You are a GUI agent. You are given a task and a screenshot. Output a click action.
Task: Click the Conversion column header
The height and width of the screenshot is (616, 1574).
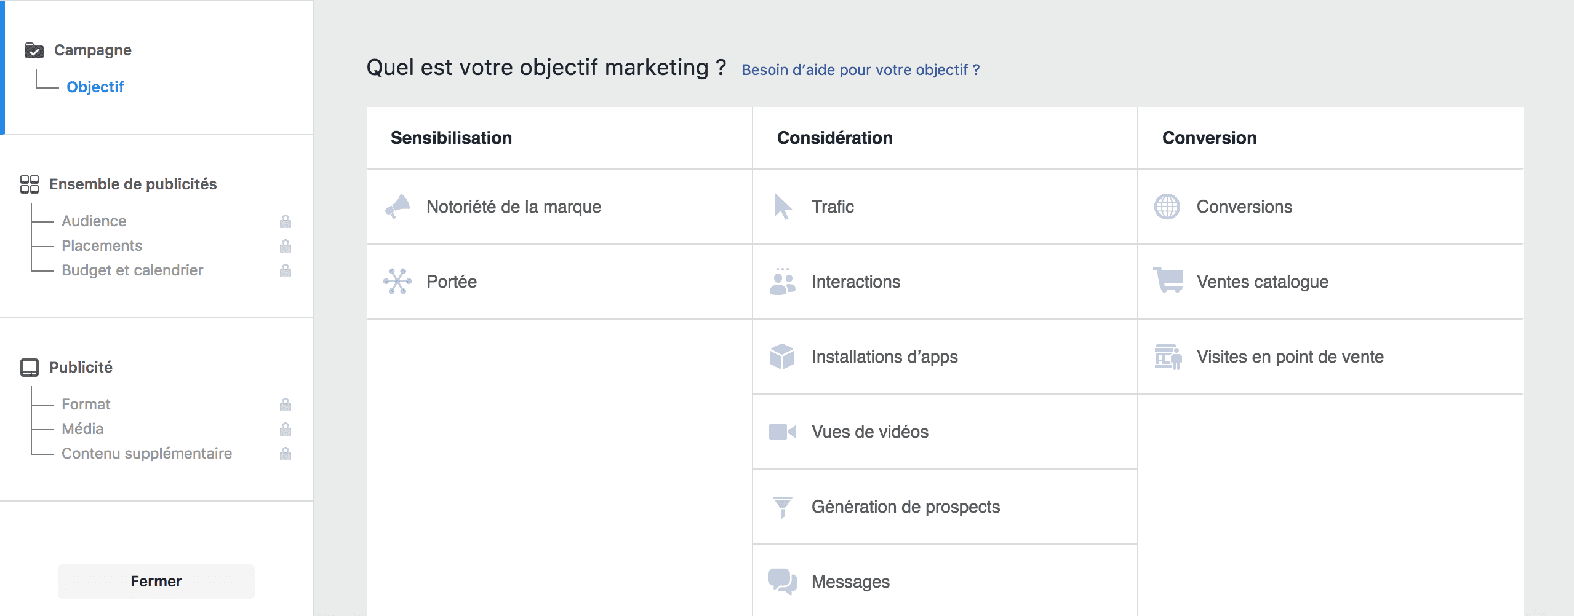point(1210,138)
